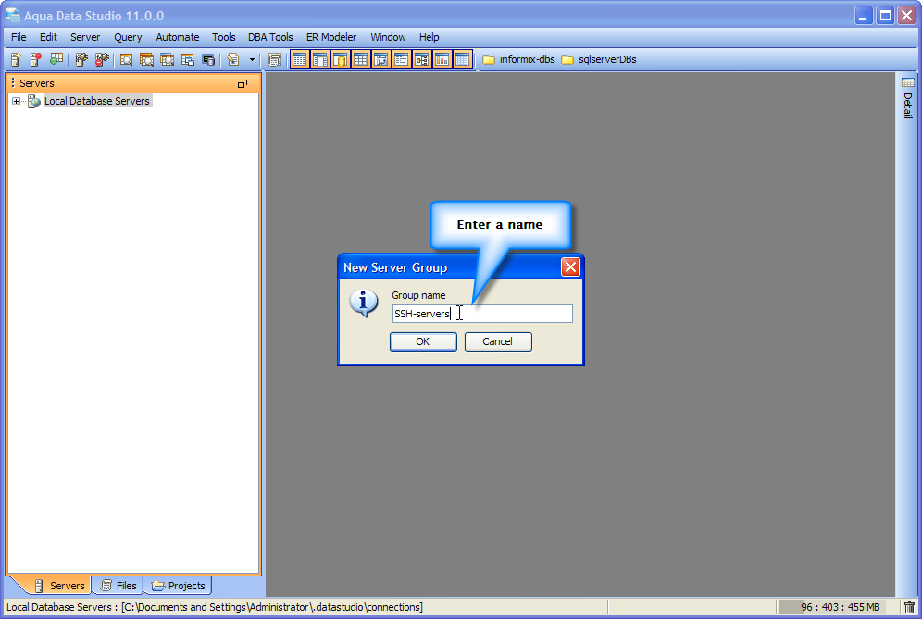Open the Automate menu
This screenshot has width=922, height=619.
coord(178,37)
